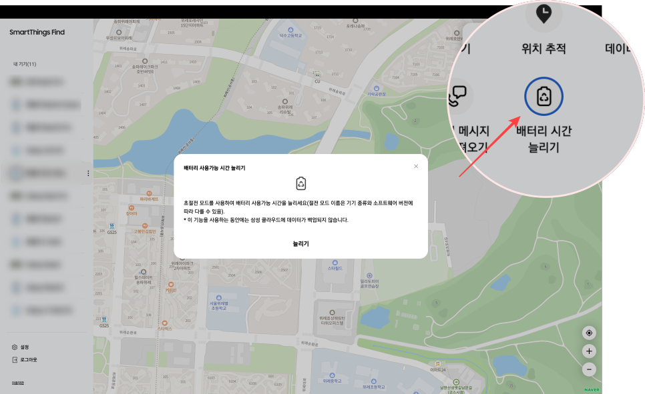
Task: Select the 위례초등학교 school marker
Action: 373,381
